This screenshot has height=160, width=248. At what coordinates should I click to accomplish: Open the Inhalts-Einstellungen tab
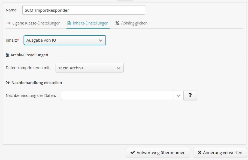click(88, 23)
